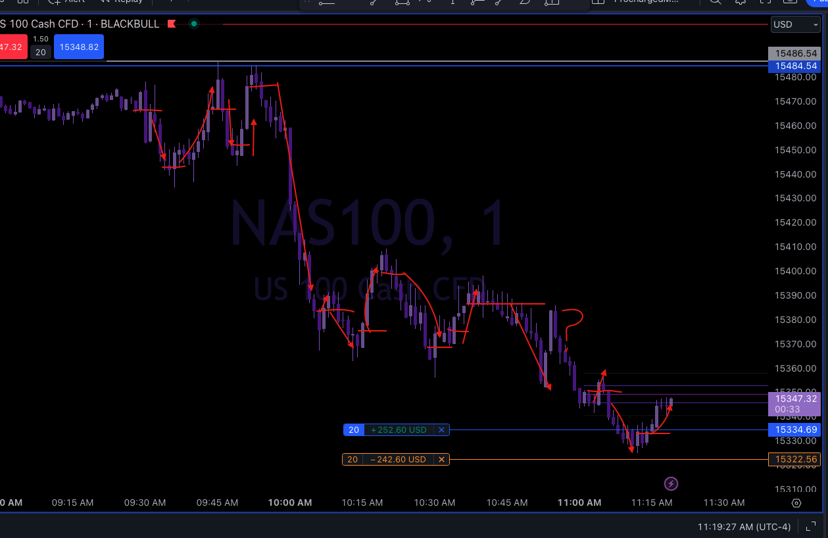Click the order quantity field showing 20
This screenshot has width=828, height=538.
(x=40, y=53)
